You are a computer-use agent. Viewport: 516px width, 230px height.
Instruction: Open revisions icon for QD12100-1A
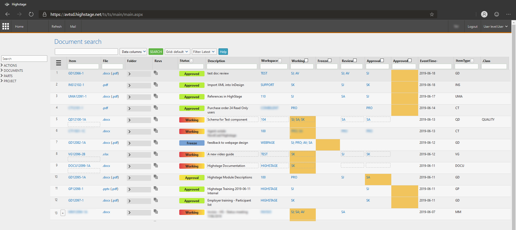click(x=156, y=119)
